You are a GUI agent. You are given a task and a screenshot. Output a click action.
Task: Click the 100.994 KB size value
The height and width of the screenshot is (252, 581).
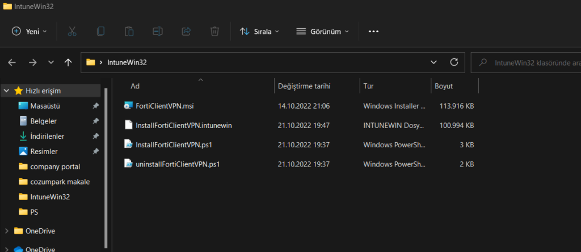pyautogui.click(x=457, y=125)
